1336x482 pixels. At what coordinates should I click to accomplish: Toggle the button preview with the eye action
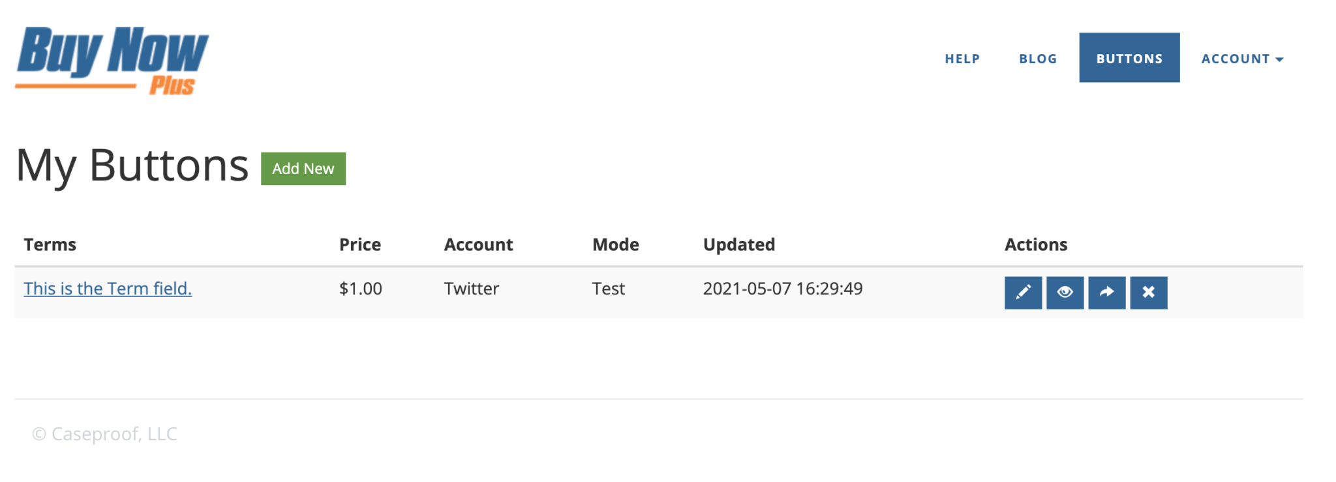click(x=1065, y=292)
